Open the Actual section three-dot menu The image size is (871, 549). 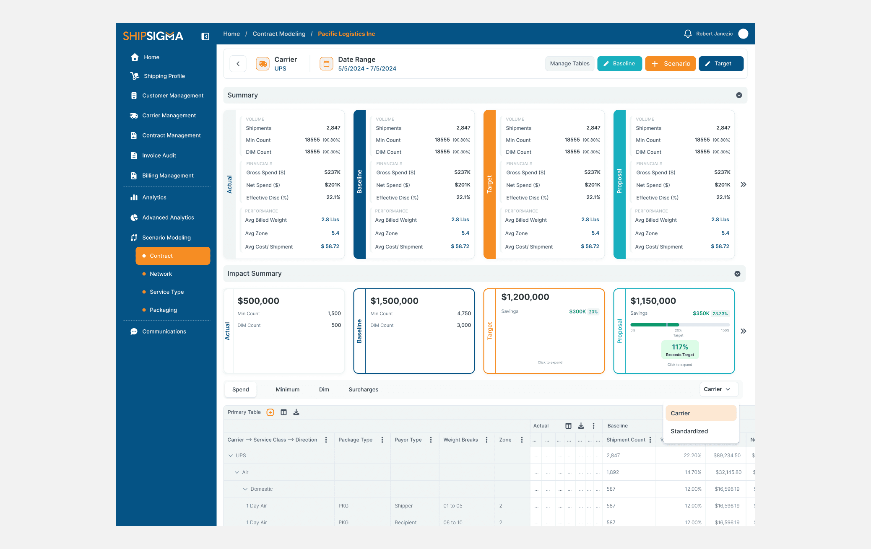click(x=593, y=426)
